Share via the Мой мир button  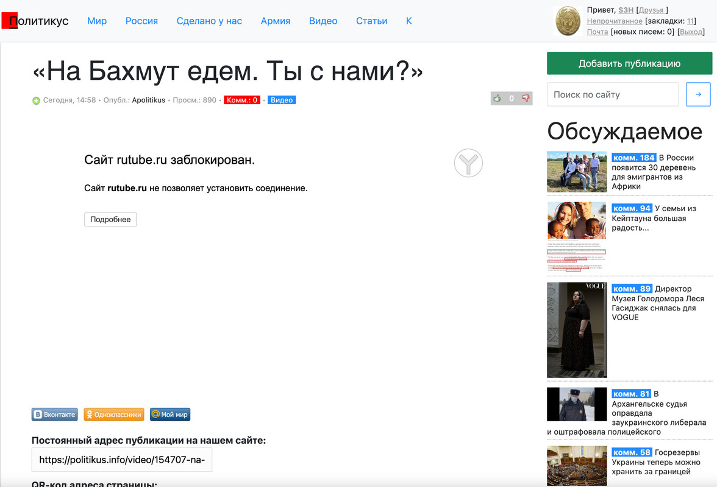tap(170, 415)
